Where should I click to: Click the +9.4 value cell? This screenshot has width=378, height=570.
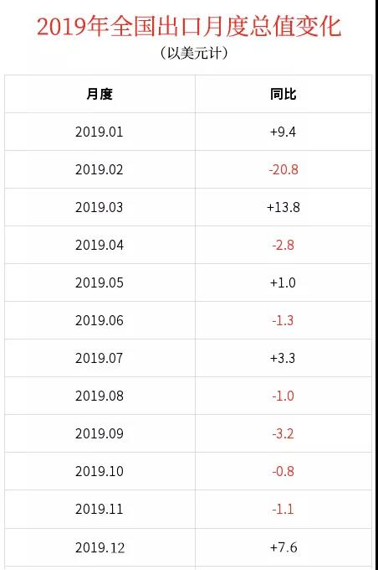(x=283, y=132)
